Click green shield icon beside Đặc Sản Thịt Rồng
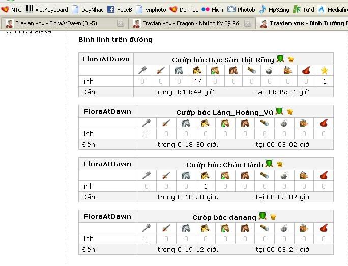This screenshot has width=348, height=266. point(280,59)
